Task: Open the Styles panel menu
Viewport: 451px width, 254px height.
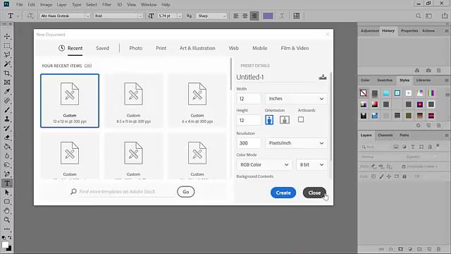Action: [446, 80]
